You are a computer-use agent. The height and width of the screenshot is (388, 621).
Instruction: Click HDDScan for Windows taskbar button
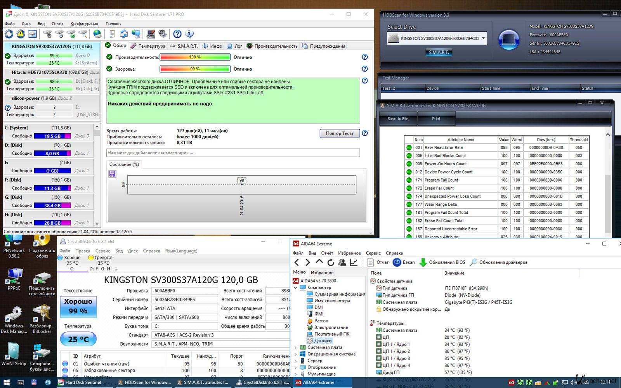click(144, 383)
